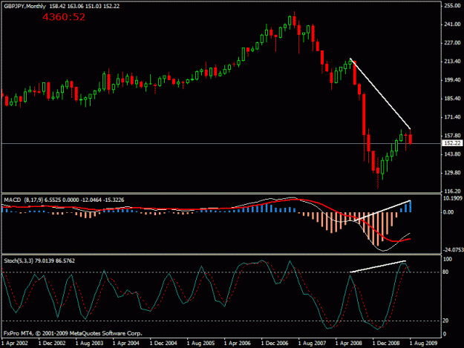The height and width of the screenshot is (348, 464).
Task: Click the FxPro MT4 MetaQuotes copyright text
Action: [73, 333]
